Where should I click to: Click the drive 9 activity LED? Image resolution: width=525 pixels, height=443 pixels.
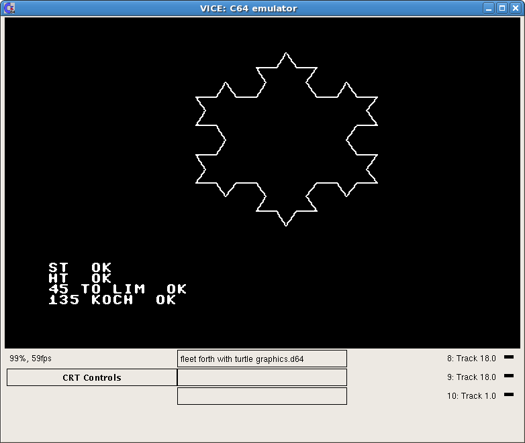[508, 376]
